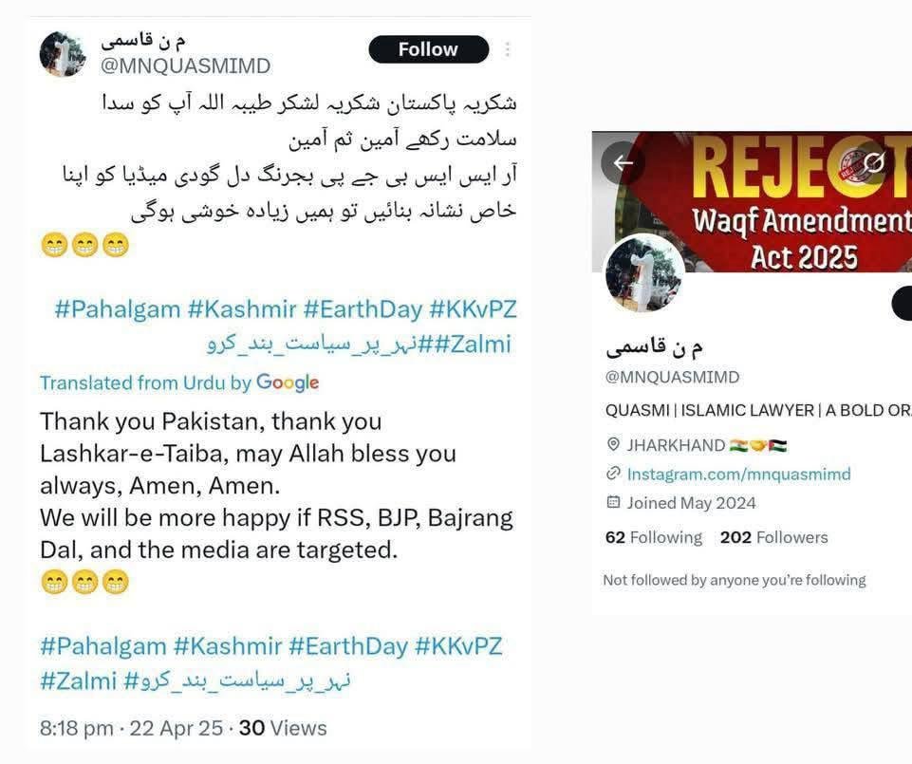Open the first #Pahalgam hashtag
Image resolution: width=912 pixels, height=764 pixels.
118,309
